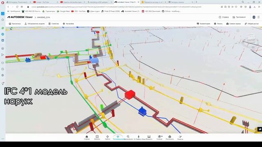Click the autodesk.com address bar
The height and width of the screenshot is (147, 262).
point(116,7)
